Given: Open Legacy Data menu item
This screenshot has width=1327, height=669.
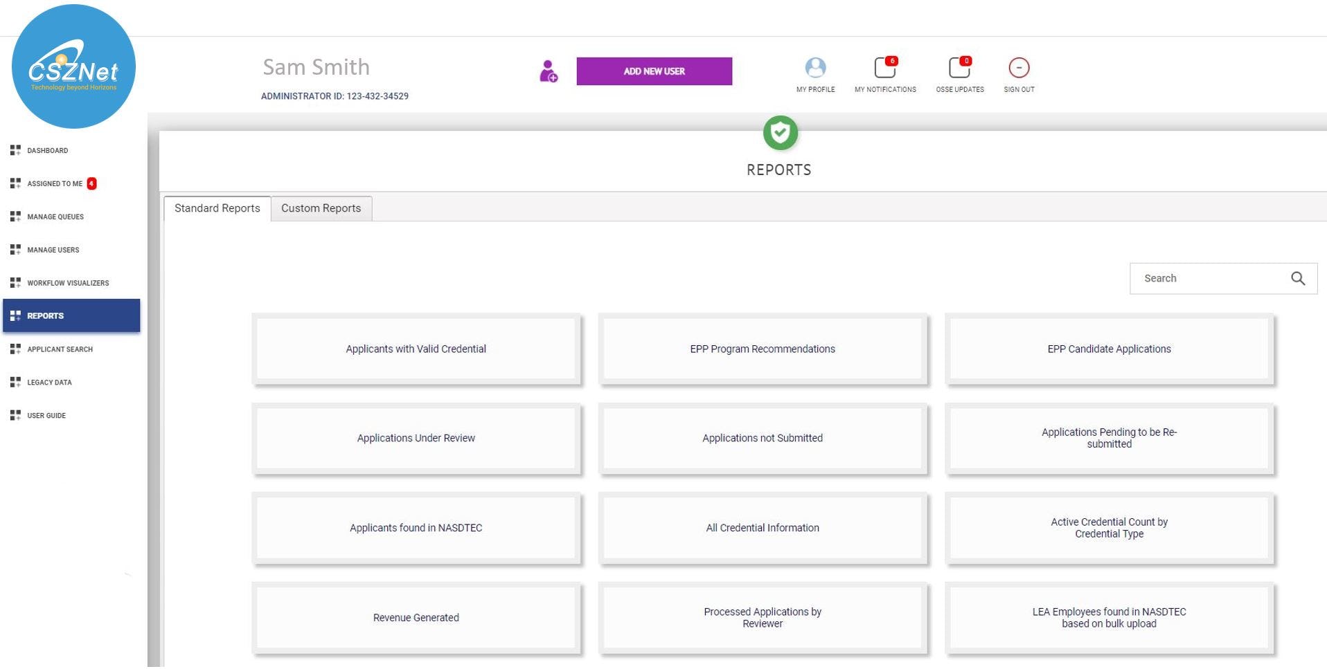Looking at the screenshot, I should [49, 382].
